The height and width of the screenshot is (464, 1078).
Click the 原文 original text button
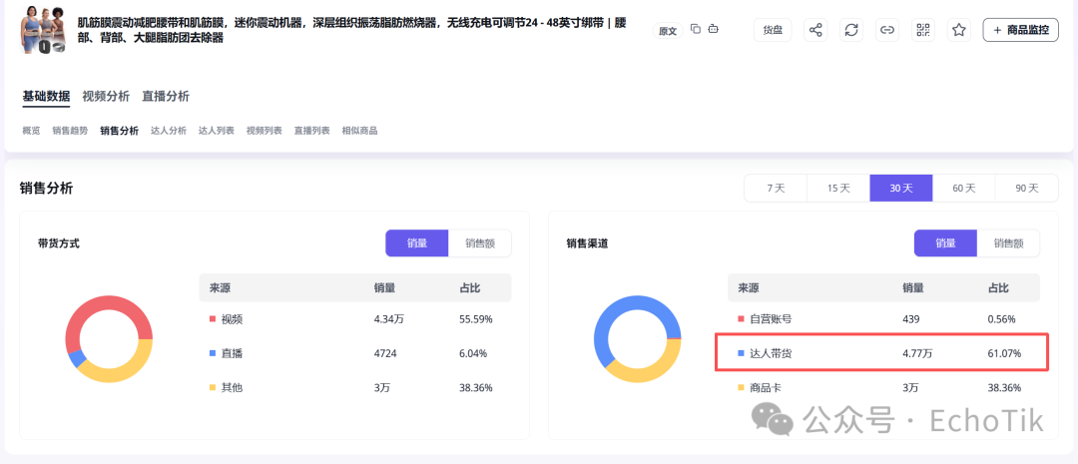coord(668,30)
